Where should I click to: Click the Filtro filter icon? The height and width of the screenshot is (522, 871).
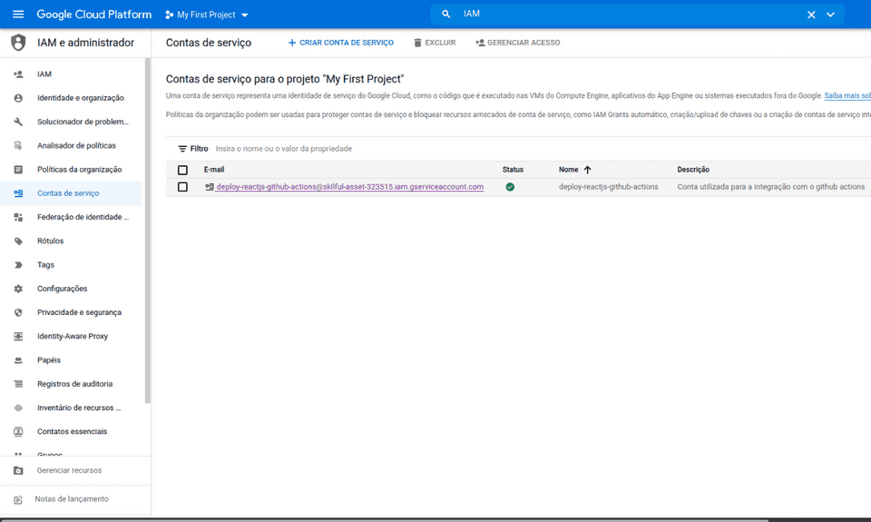point(182,149)
